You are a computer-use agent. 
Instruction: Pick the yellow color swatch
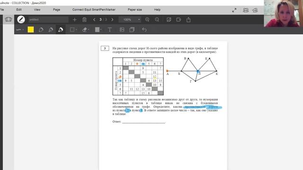coord(31,30)
